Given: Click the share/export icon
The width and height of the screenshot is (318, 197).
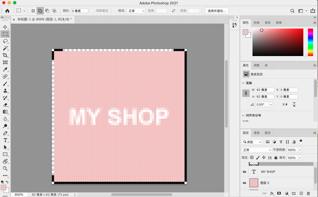Looking at the screenshot, I should pyautogui.click(x=313, y=11).
